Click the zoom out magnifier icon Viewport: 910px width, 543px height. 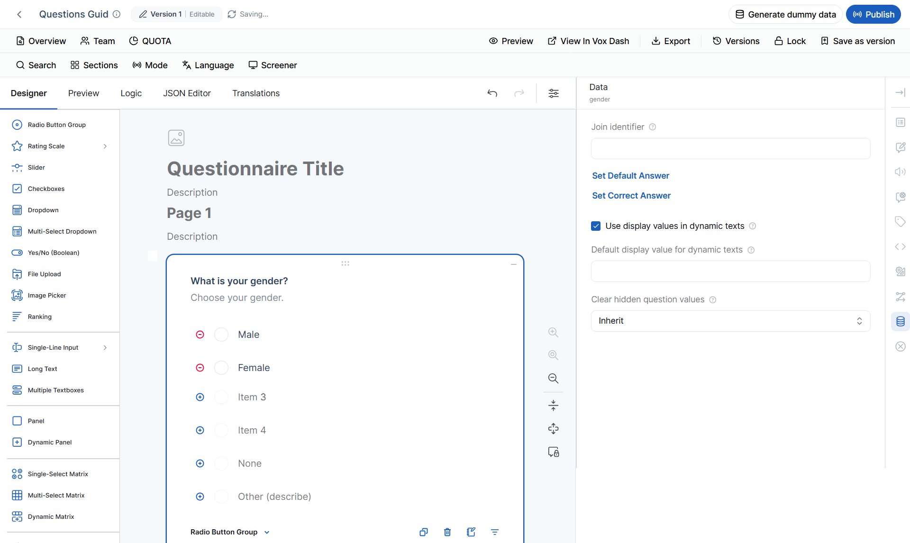553,378
